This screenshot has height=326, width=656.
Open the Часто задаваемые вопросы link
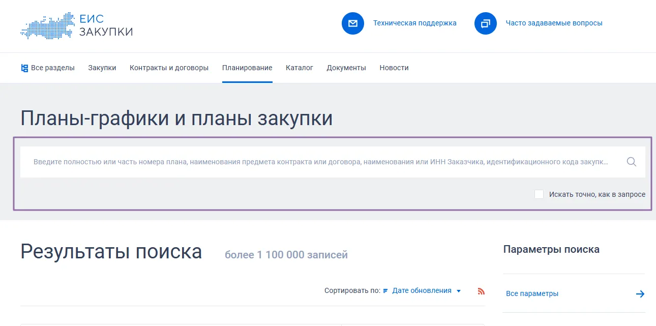point(554,23)
